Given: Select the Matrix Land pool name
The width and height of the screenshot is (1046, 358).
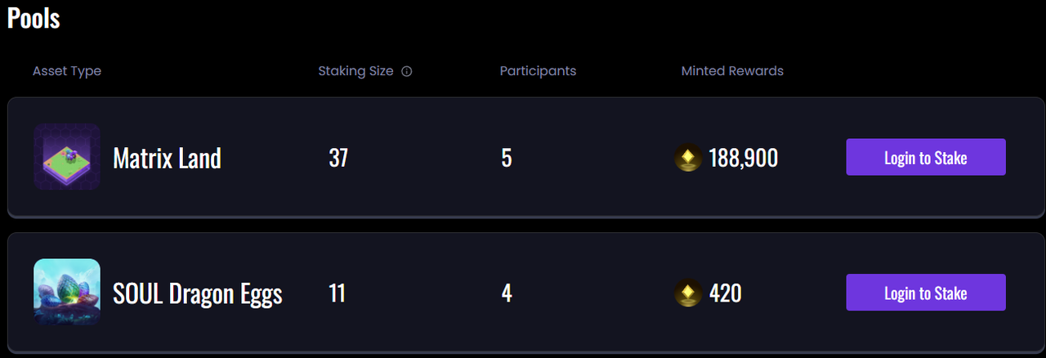Looking at the screenshot, I should (x=167, y=158).
